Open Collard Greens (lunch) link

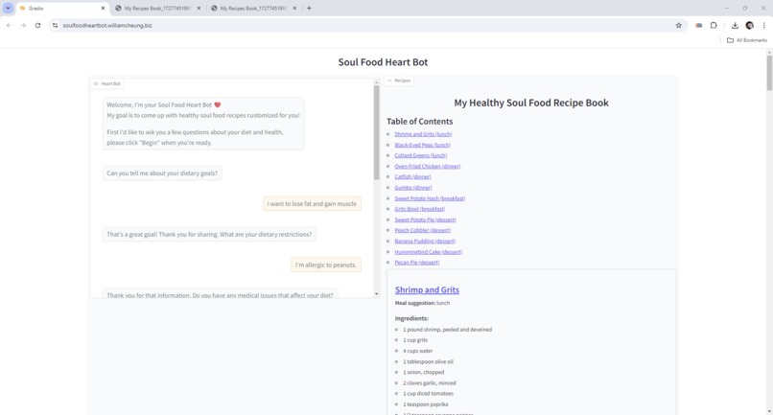tap(420, 155)
